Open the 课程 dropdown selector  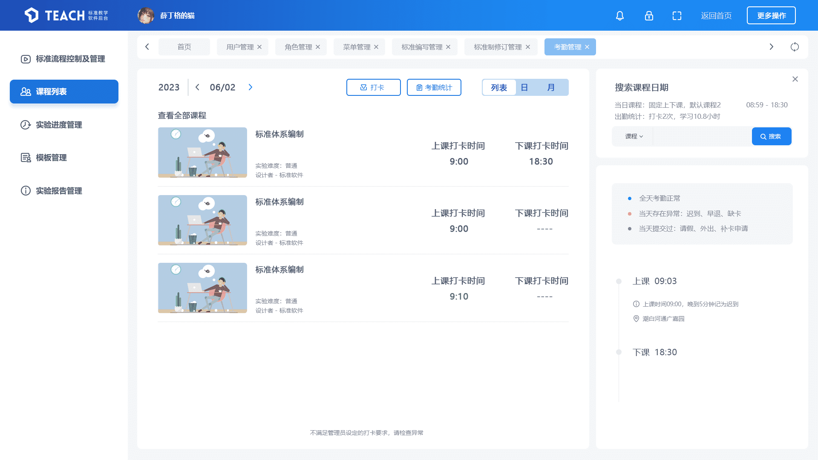pyautogui.click(x=634, y=136)
